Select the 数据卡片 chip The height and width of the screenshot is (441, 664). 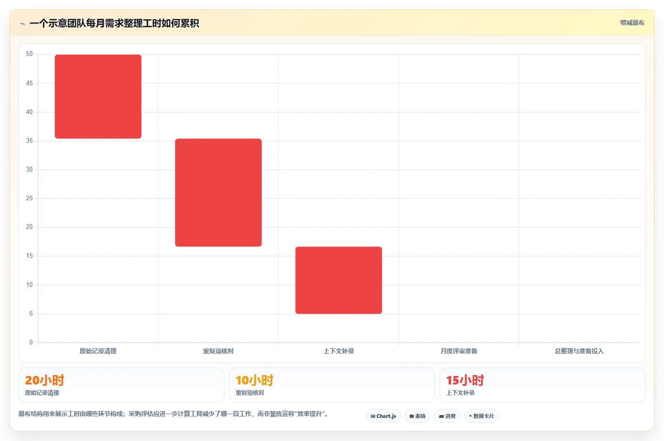[481, 416]
